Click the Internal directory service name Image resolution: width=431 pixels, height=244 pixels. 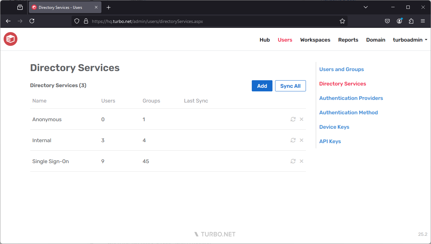tap(42, 140)
